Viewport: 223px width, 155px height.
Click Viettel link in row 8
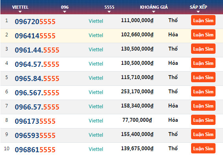tap(96, 121)
